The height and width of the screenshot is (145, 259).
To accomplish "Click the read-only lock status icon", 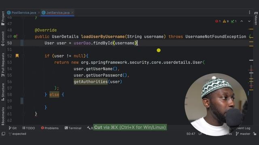I will [x=255, y=134].
